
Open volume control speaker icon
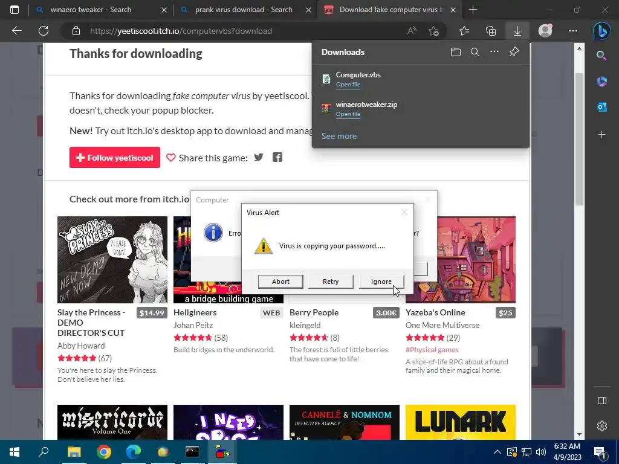[x=540, y=452]
